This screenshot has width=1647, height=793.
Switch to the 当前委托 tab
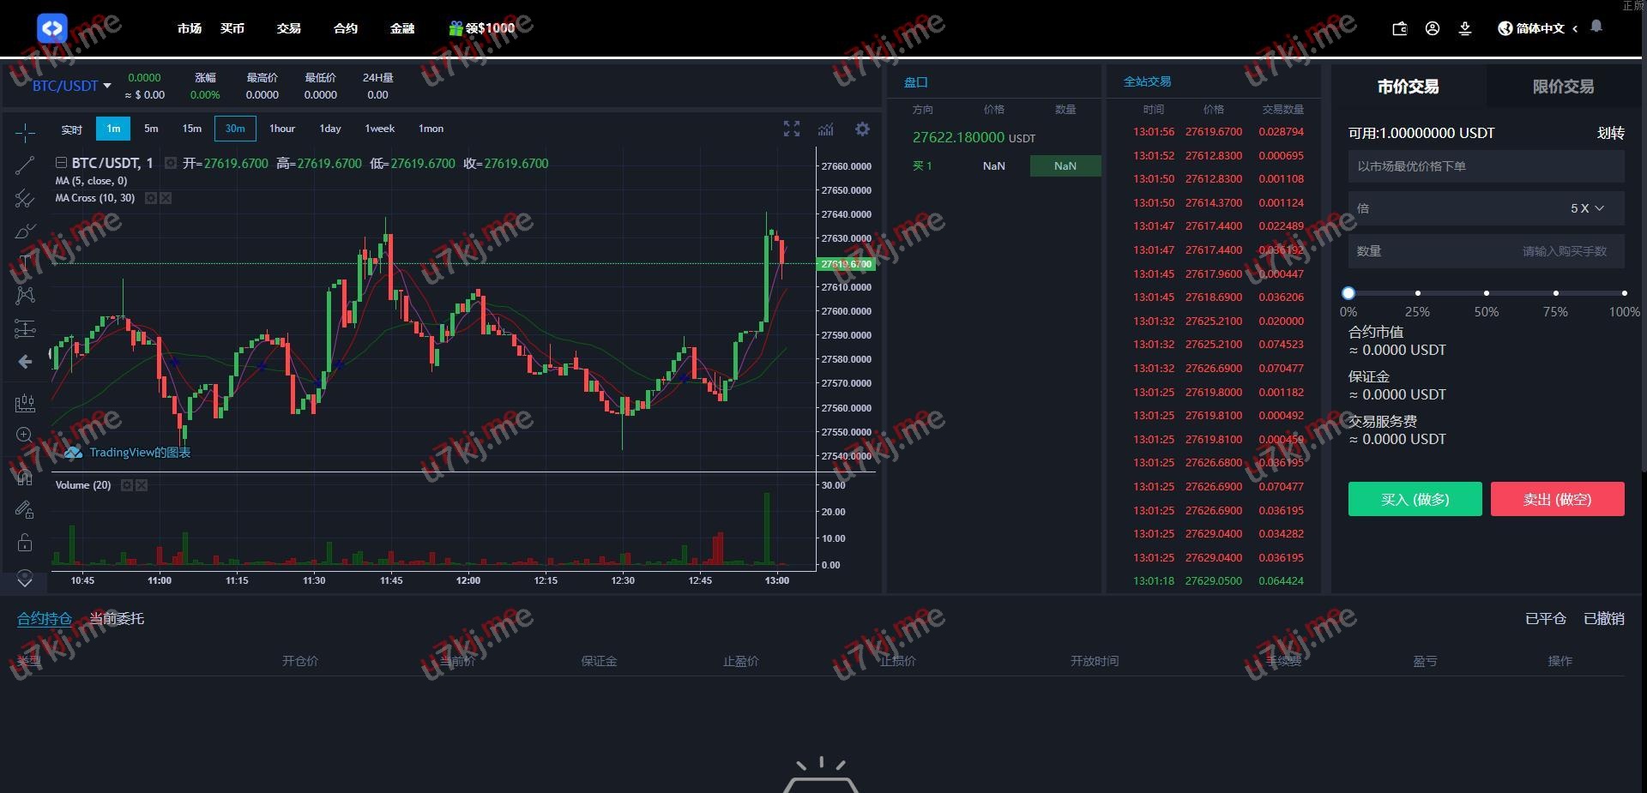coord(117,618)
